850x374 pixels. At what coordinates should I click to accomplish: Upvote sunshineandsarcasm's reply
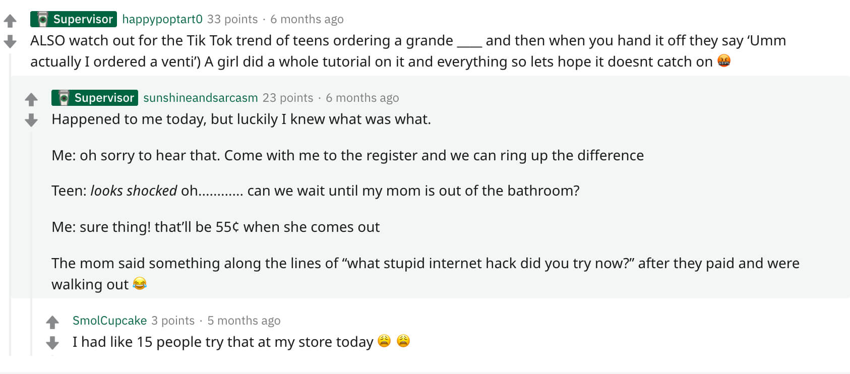[x=31, y=99]
